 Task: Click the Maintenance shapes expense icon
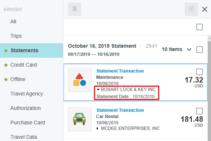point(80,80)
